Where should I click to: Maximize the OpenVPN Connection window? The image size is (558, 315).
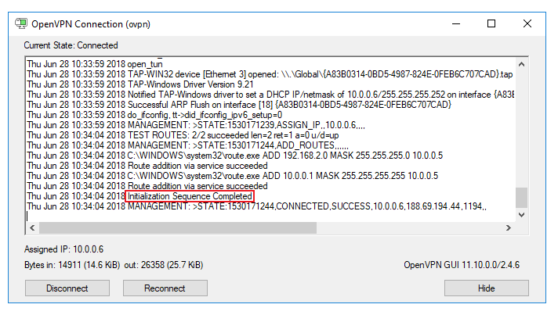(491, 23)
